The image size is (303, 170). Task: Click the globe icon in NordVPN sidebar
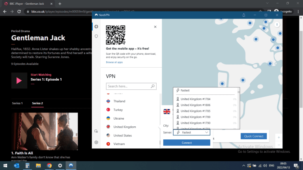coord(96,27)
